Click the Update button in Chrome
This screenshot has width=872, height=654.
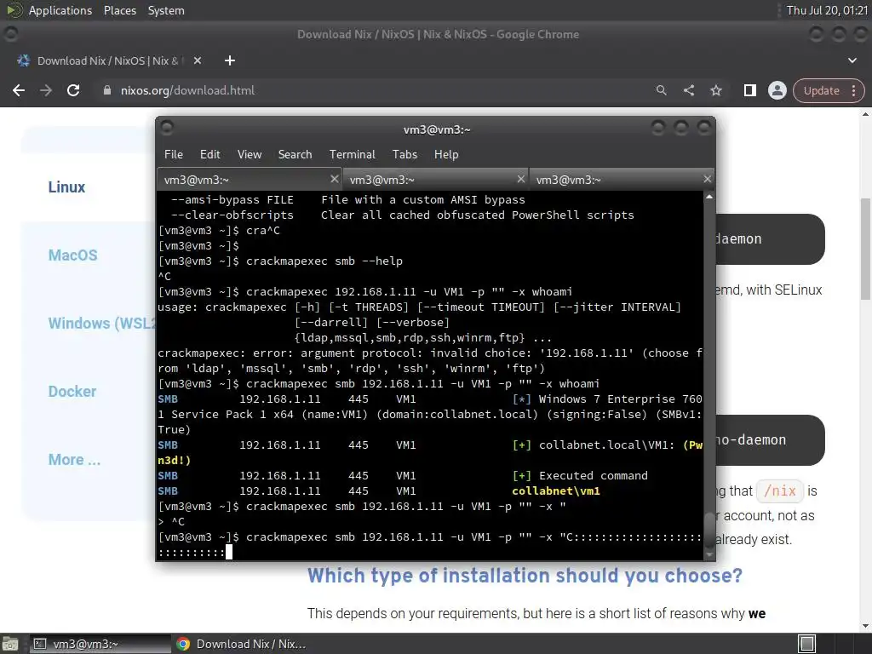point(822,90)
